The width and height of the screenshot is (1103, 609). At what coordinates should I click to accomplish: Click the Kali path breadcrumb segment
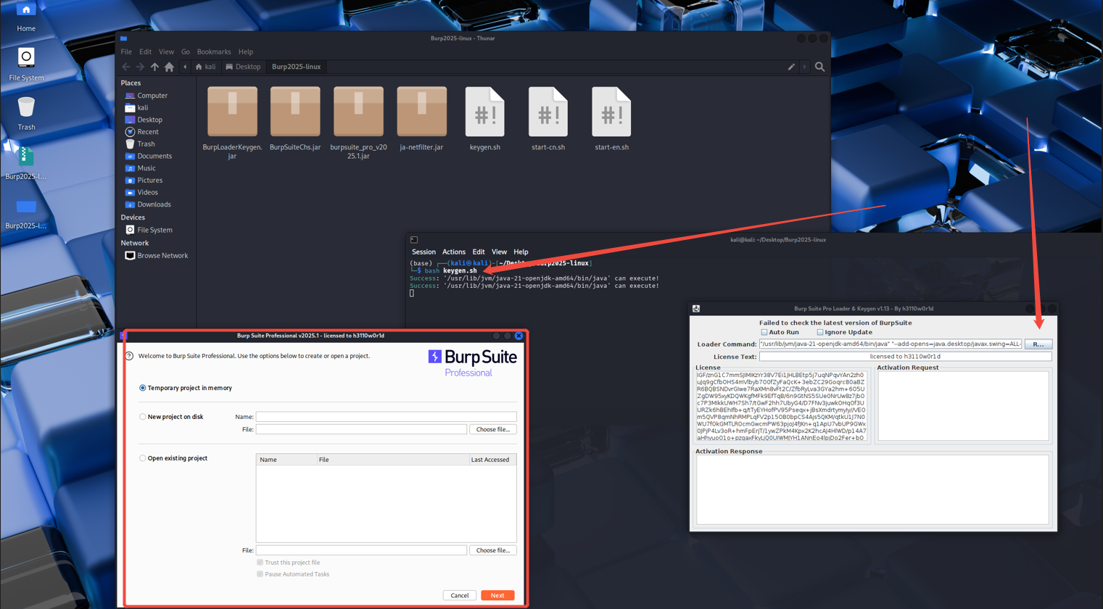tap(205, 67)
